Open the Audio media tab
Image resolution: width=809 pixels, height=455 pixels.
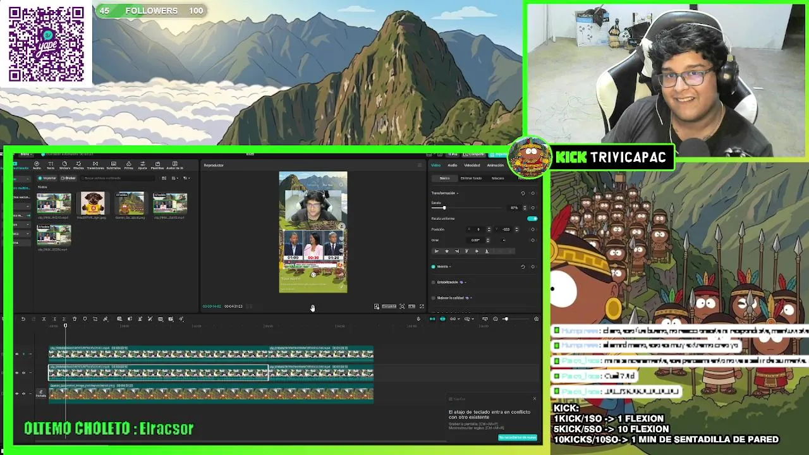[x=37, y=165]
